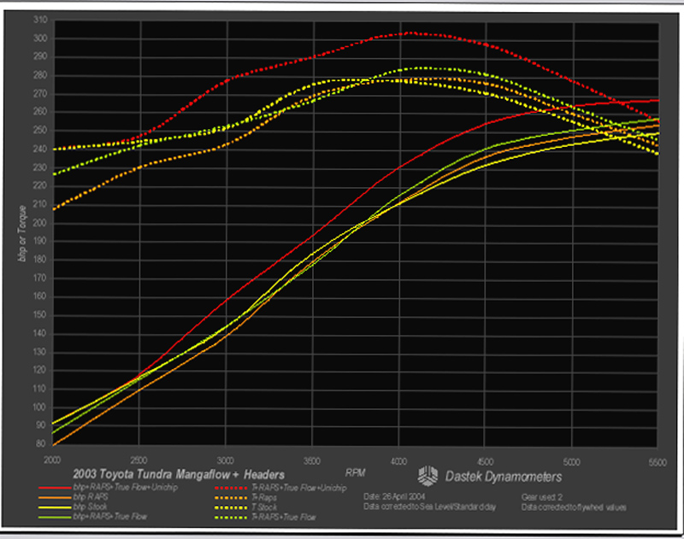
Task: Click the 310 value on the y-axis
Action: click(40, 20)
